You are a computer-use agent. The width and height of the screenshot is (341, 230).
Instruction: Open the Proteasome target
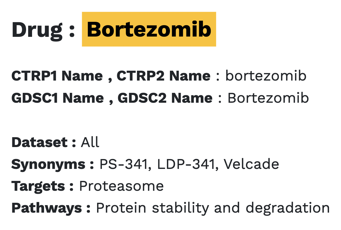pos(121,186)
